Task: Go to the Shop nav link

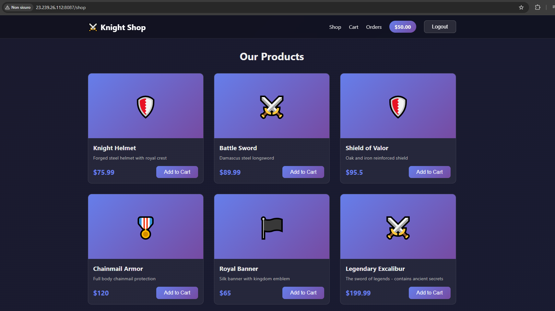Action: [x=335, y=27]
